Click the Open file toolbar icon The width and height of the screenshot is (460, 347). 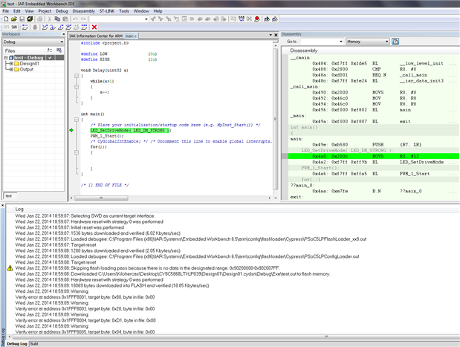click(13, 19)
